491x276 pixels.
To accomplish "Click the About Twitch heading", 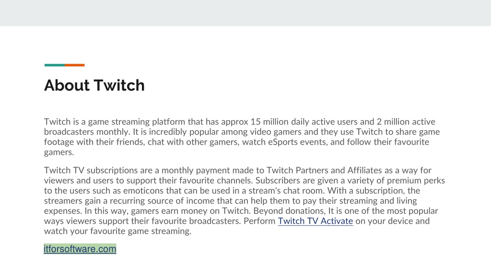I will (x=94, y=85).
